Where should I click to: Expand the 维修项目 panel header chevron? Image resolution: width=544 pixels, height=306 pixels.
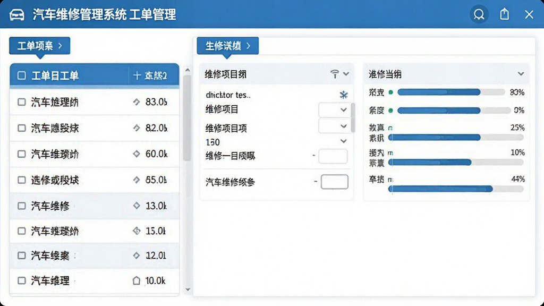pos(346,74)
